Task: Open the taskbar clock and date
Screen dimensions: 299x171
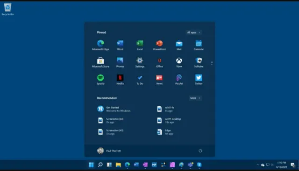Action: [x=281, y=165]
